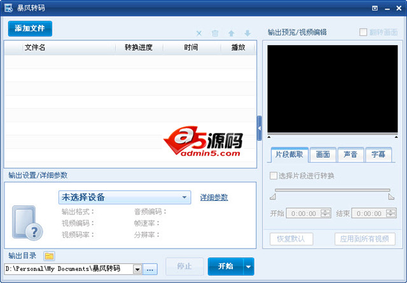Toggle the 翻转画面 checkbox
This screenshot has width=407, height=283.
[x=363, y=32]
